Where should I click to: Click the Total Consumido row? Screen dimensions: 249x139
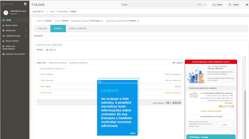[x=111, y=80]
